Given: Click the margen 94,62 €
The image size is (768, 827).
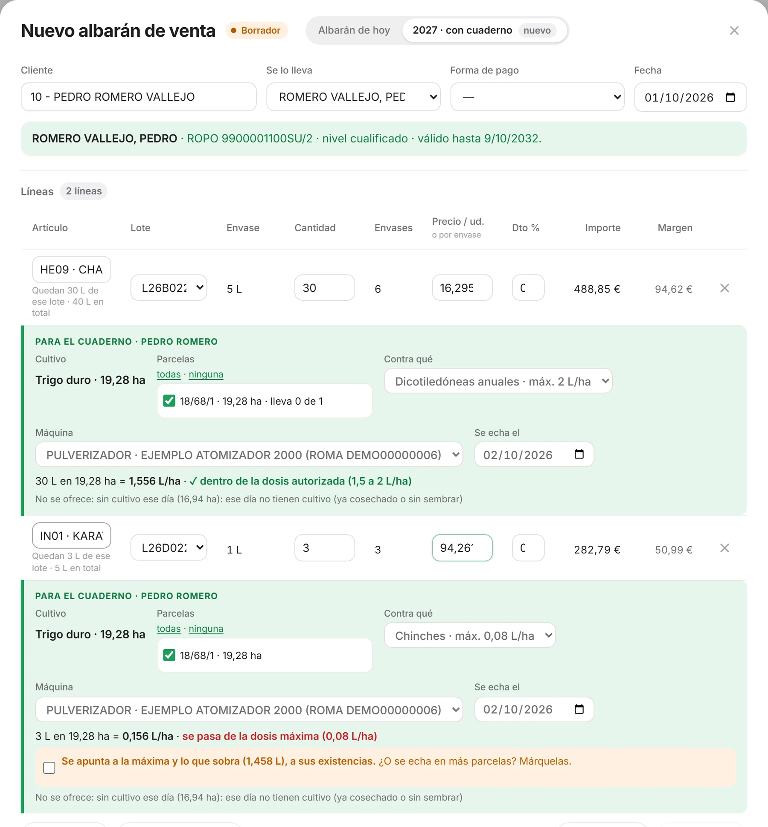Looking at the screenshot, I should point(673,289).
